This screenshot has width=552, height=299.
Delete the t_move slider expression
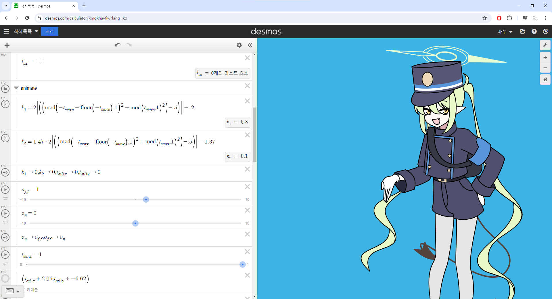coord(247,252)
